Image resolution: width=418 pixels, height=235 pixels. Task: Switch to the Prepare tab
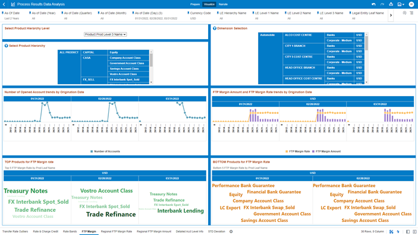click(x=195, y=4)
